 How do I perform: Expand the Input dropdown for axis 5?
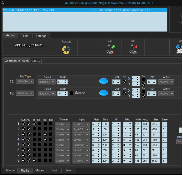pyautogui.click(x=83, y=145)
